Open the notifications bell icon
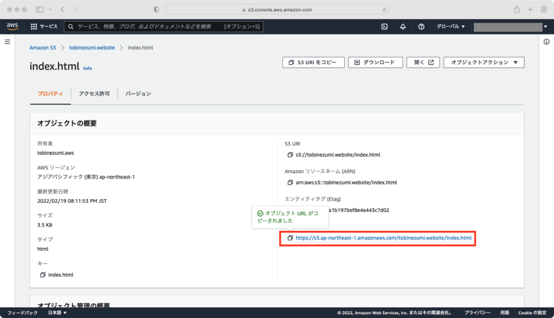Image resolution: width=554 pixels, height=318 pixels. point(403,27)
